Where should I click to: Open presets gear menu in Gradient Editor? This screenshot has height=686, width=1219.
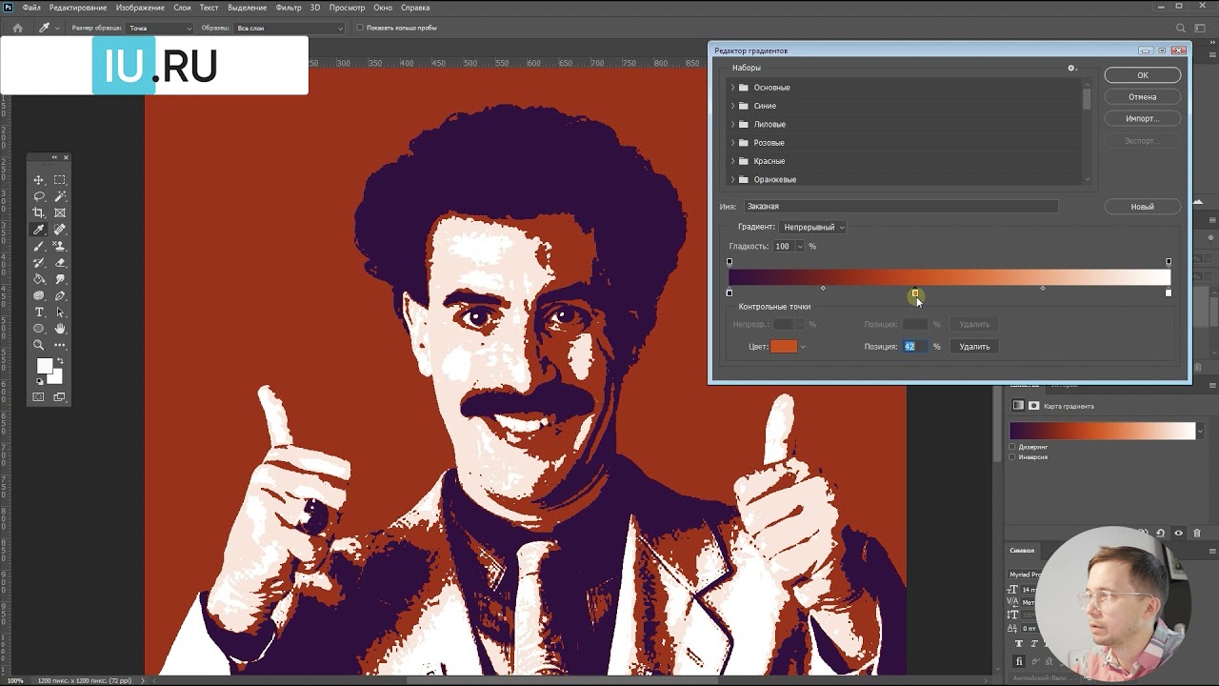(x=1071, y=69)
